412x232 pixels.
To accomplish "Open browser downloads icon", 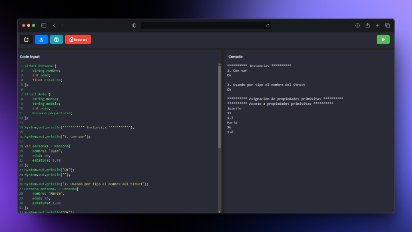I will (357, 25).
